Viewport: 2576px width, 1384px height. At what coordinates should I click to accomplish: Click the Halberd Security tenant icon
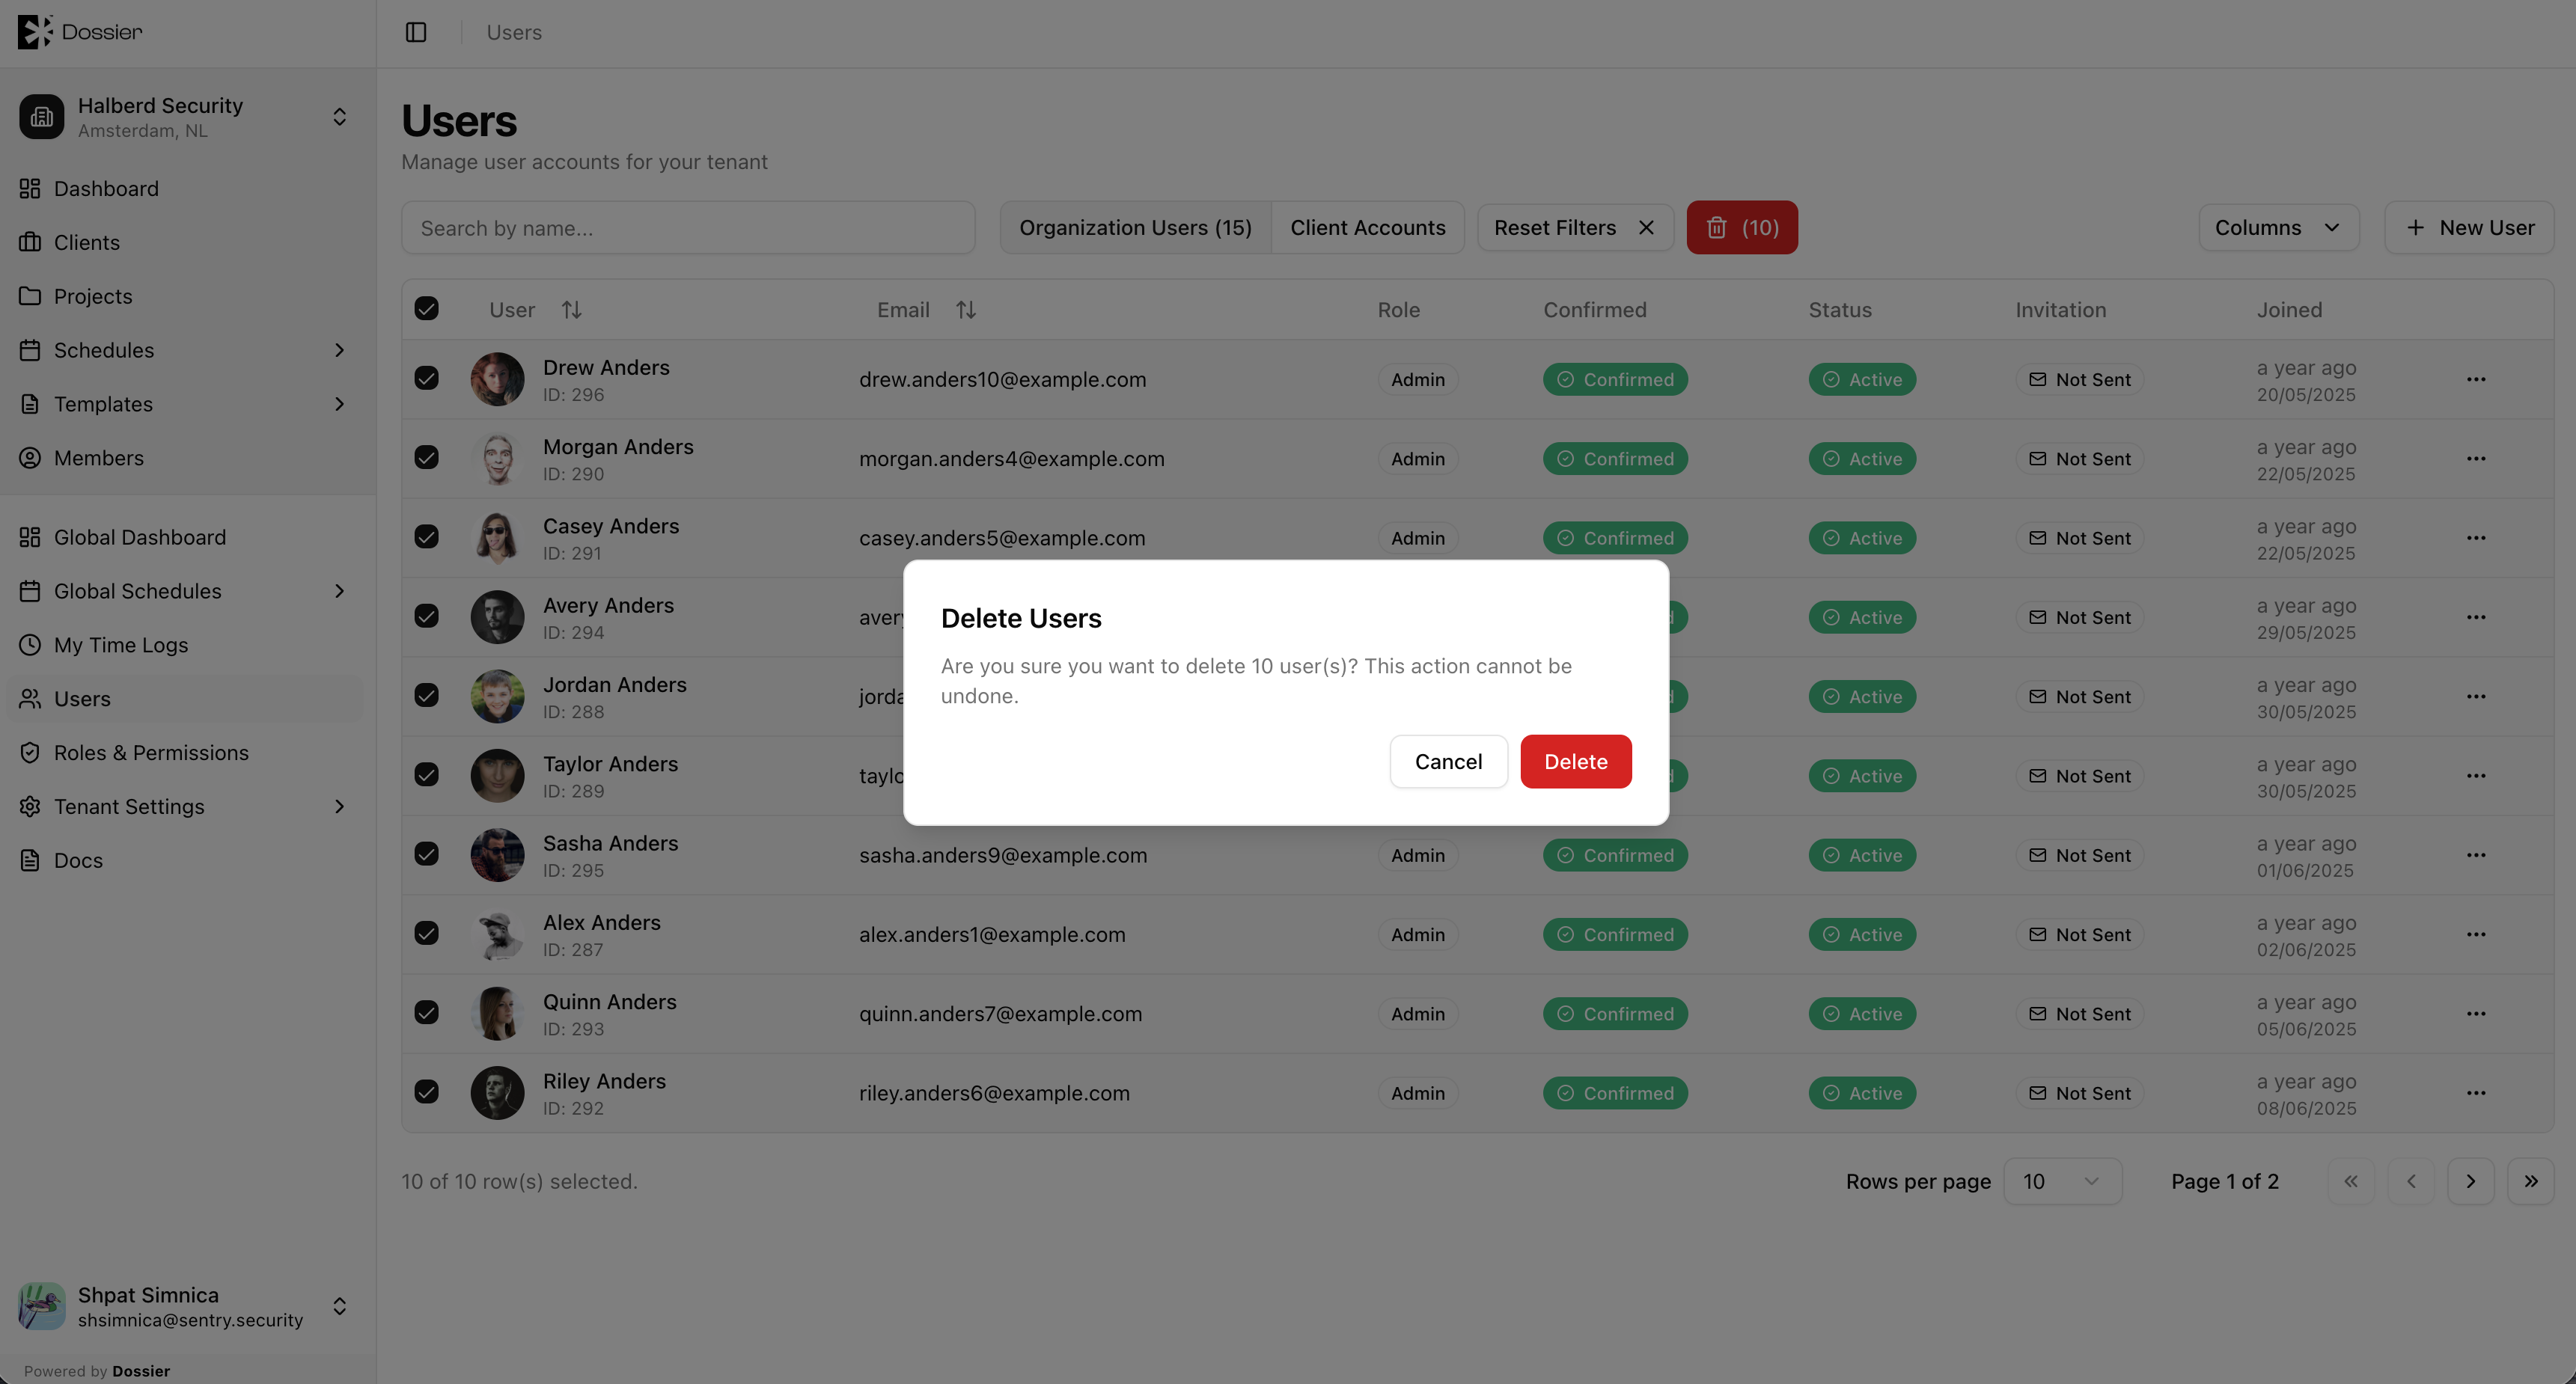point(42,117)
